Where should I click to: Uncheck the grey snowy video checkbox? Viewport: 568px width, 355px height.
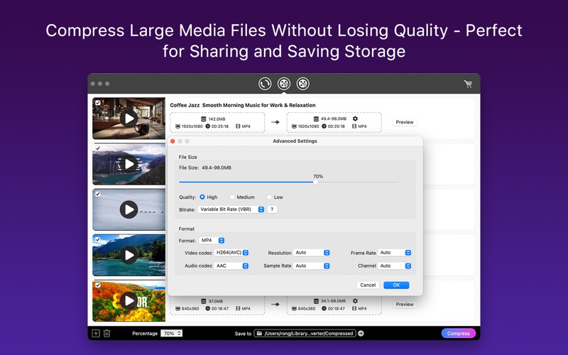pyautogui.click(x=98, y=194)
